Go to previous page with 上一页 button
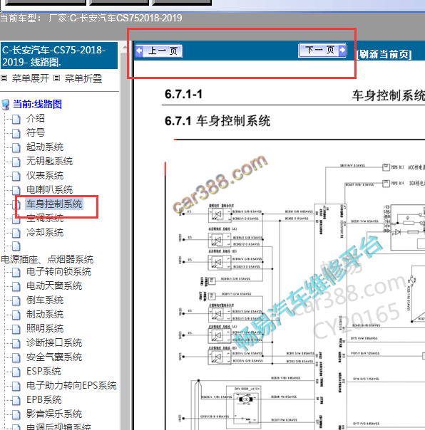425x430 pixels. tap(159, 51)
